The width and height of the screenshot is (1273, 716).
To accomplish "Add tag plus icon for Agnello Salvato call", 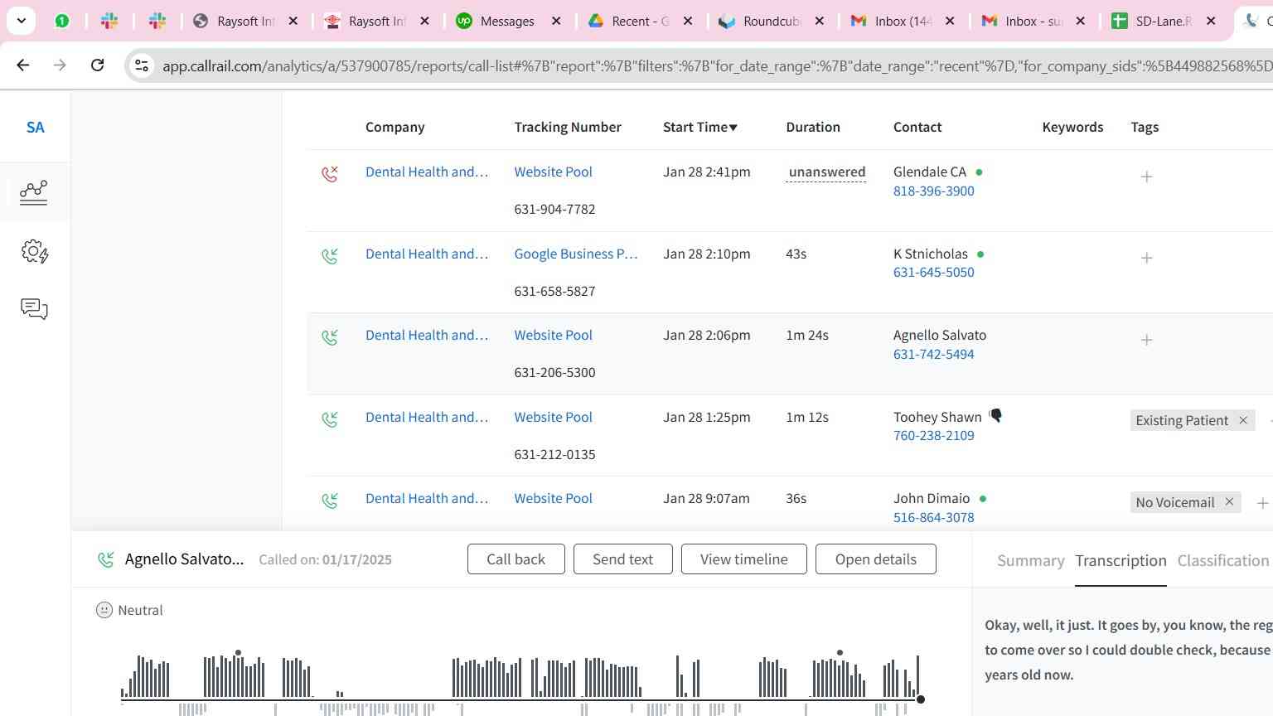I will [1146, 340].
